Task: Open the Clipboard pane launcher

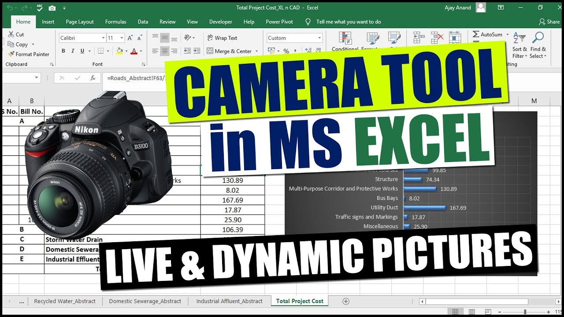Action: [x=52, y=64]
